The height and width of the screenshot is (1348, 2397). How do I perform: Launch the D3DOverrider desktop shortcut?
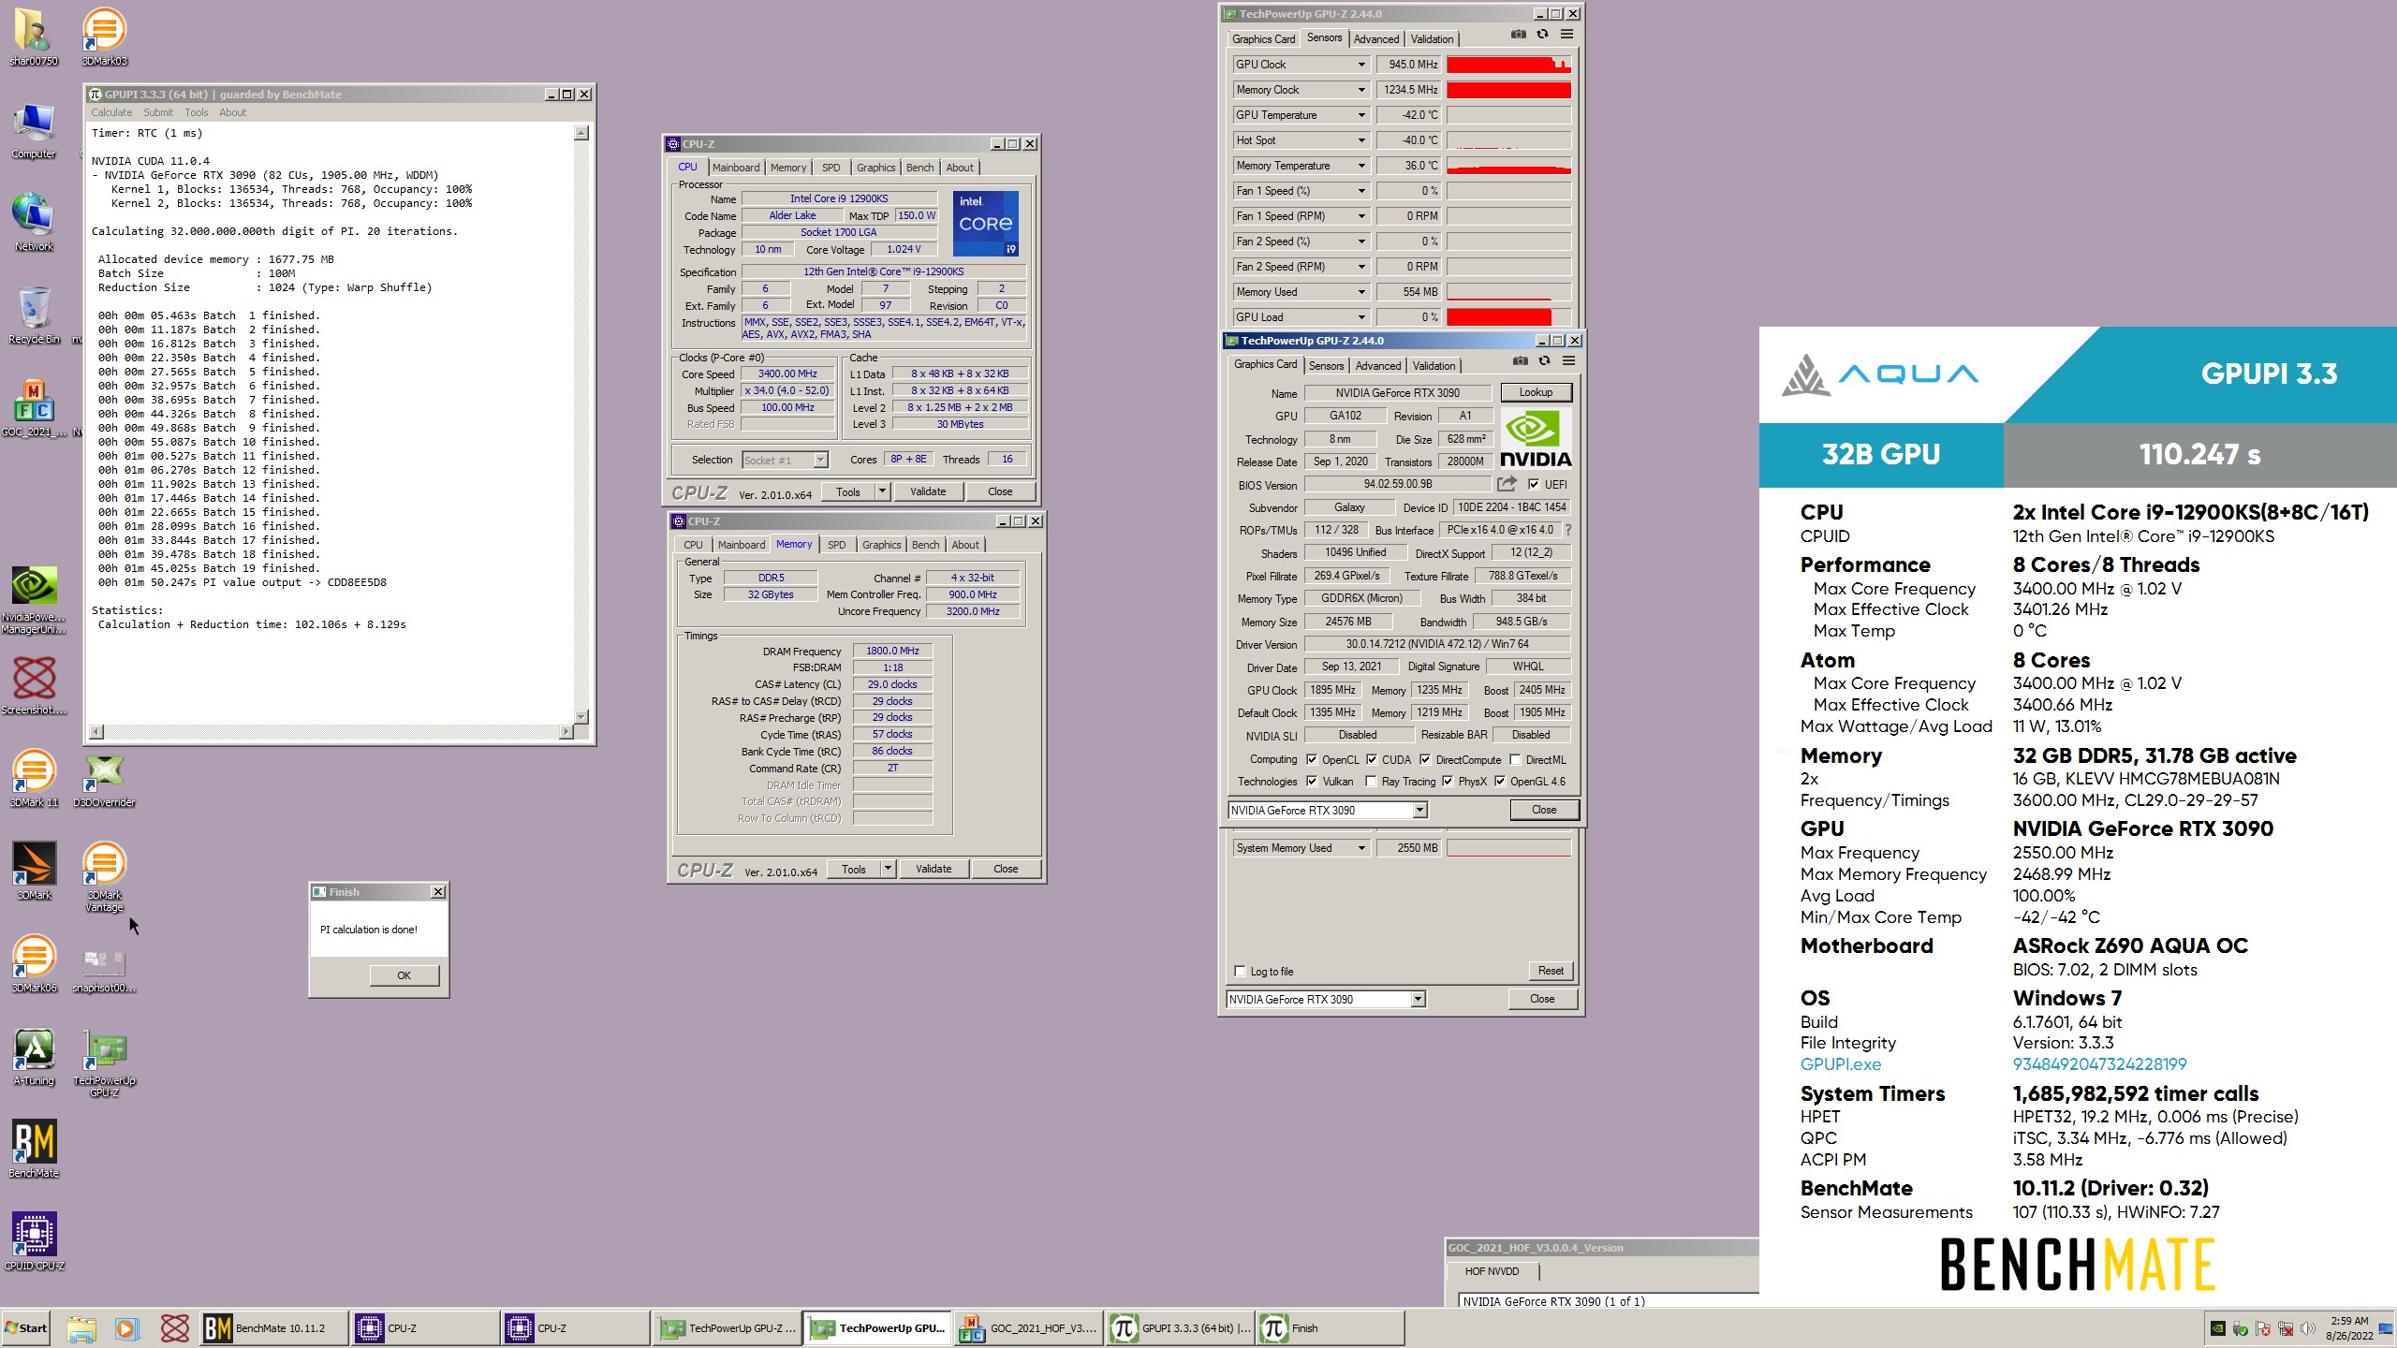click(x=104, y=780)
